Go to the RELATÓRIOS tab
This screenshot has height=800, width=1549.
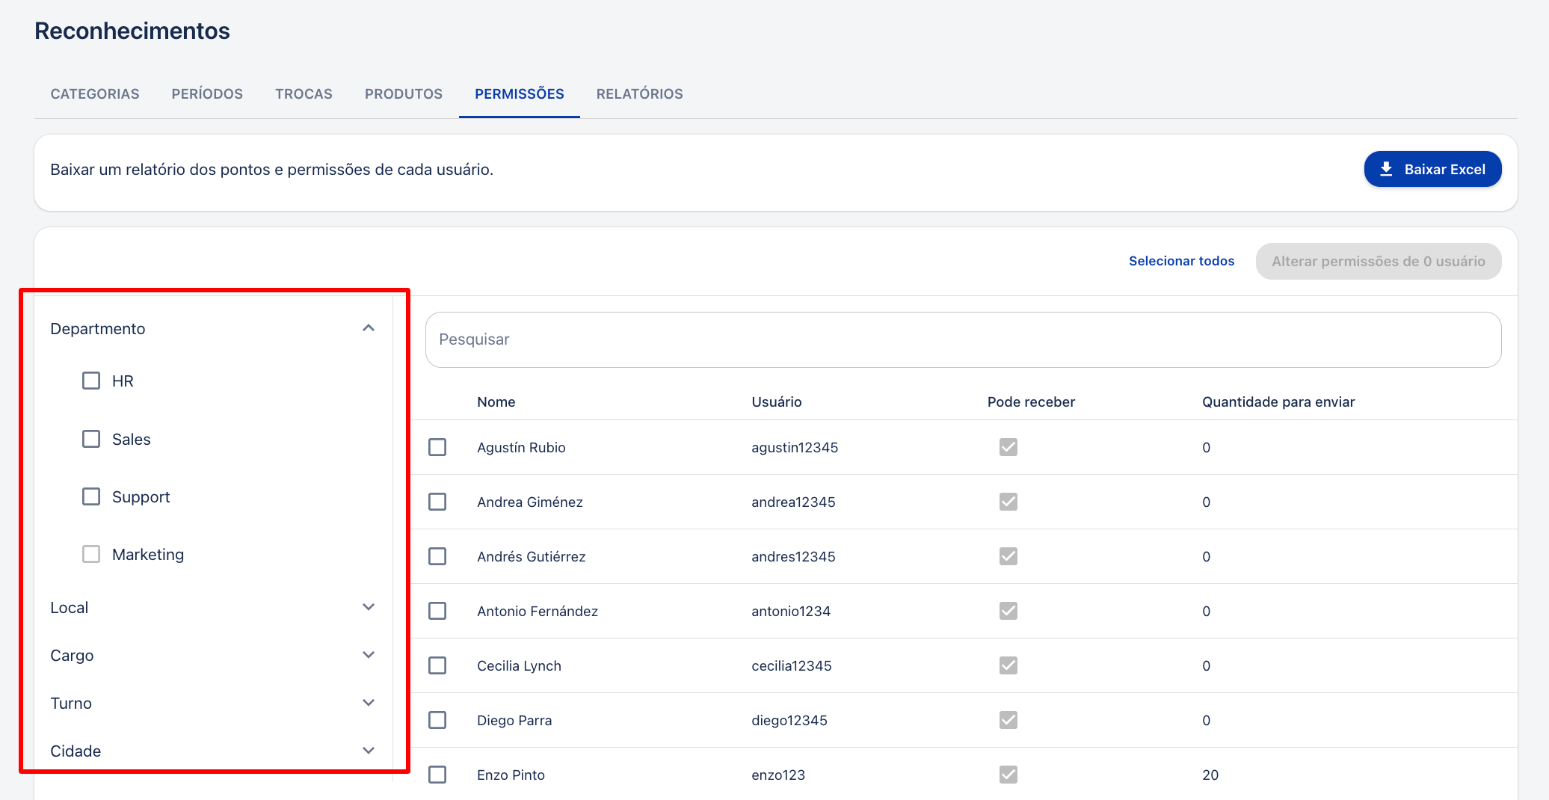[x=640, y=94]
